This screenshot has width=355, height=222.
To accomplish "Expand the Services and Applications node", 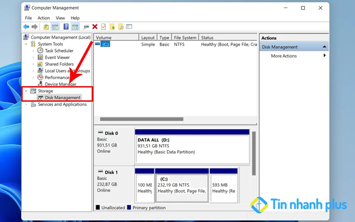I will click(27, 105).
